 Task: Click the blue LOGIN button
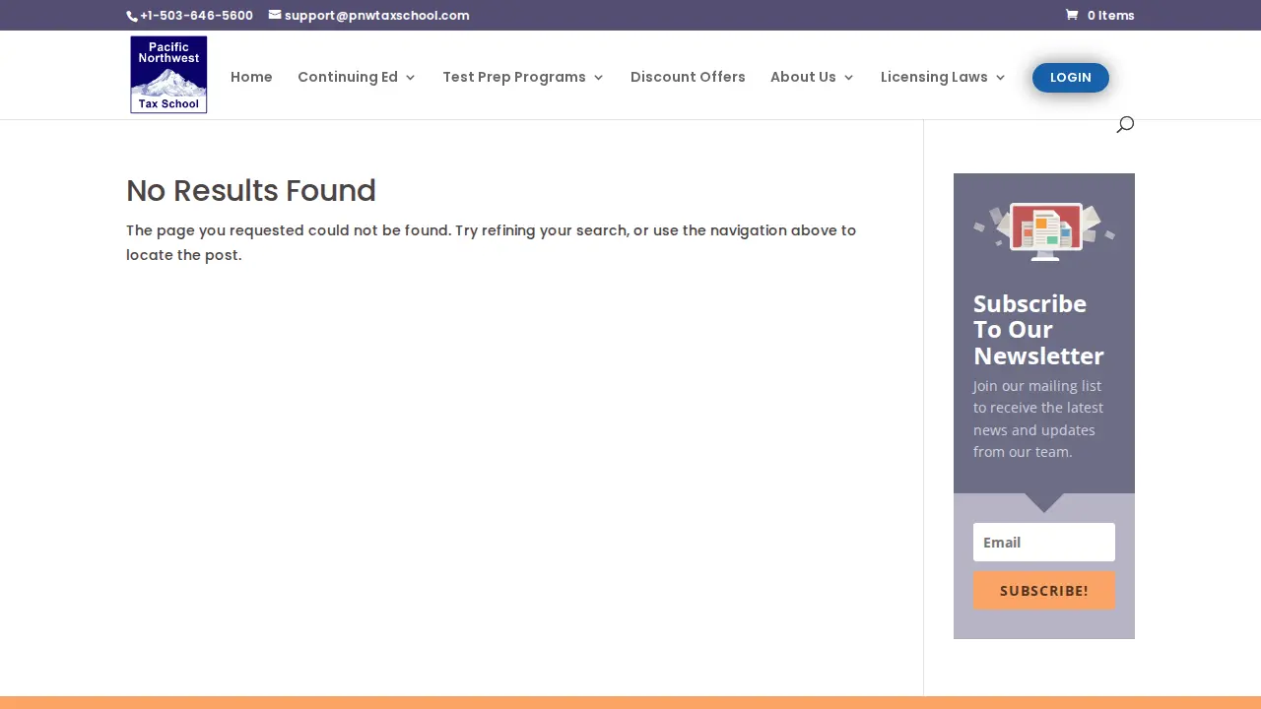pyautogui.click(x=1071, y=78)
